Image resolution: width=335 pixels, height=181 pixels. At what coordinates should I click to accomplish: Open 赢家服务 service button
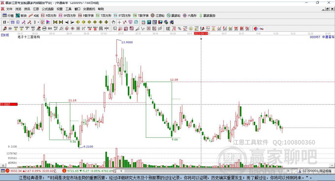click(x=207, y=16)
